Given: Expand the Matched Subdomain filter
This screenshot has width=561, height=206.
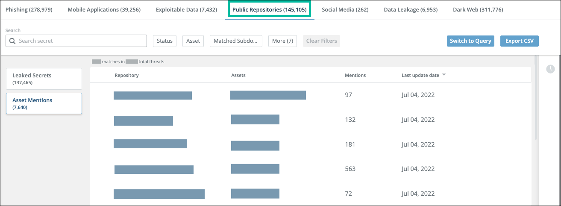Looking at the screenshot, I should 236,41.
